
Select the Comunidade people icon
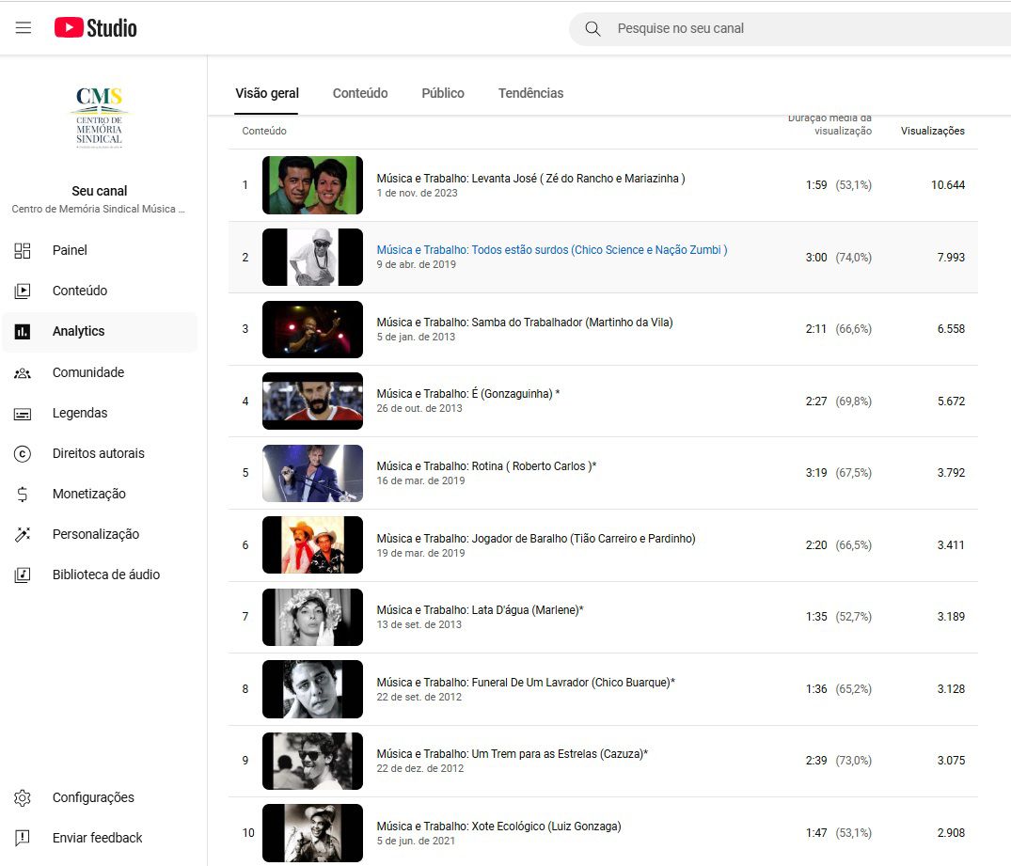(x=23, y=372)
